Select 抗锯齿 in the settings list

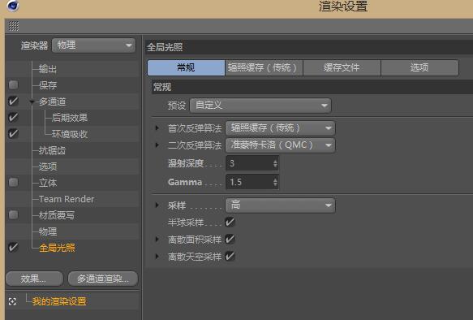coord(52,150)
